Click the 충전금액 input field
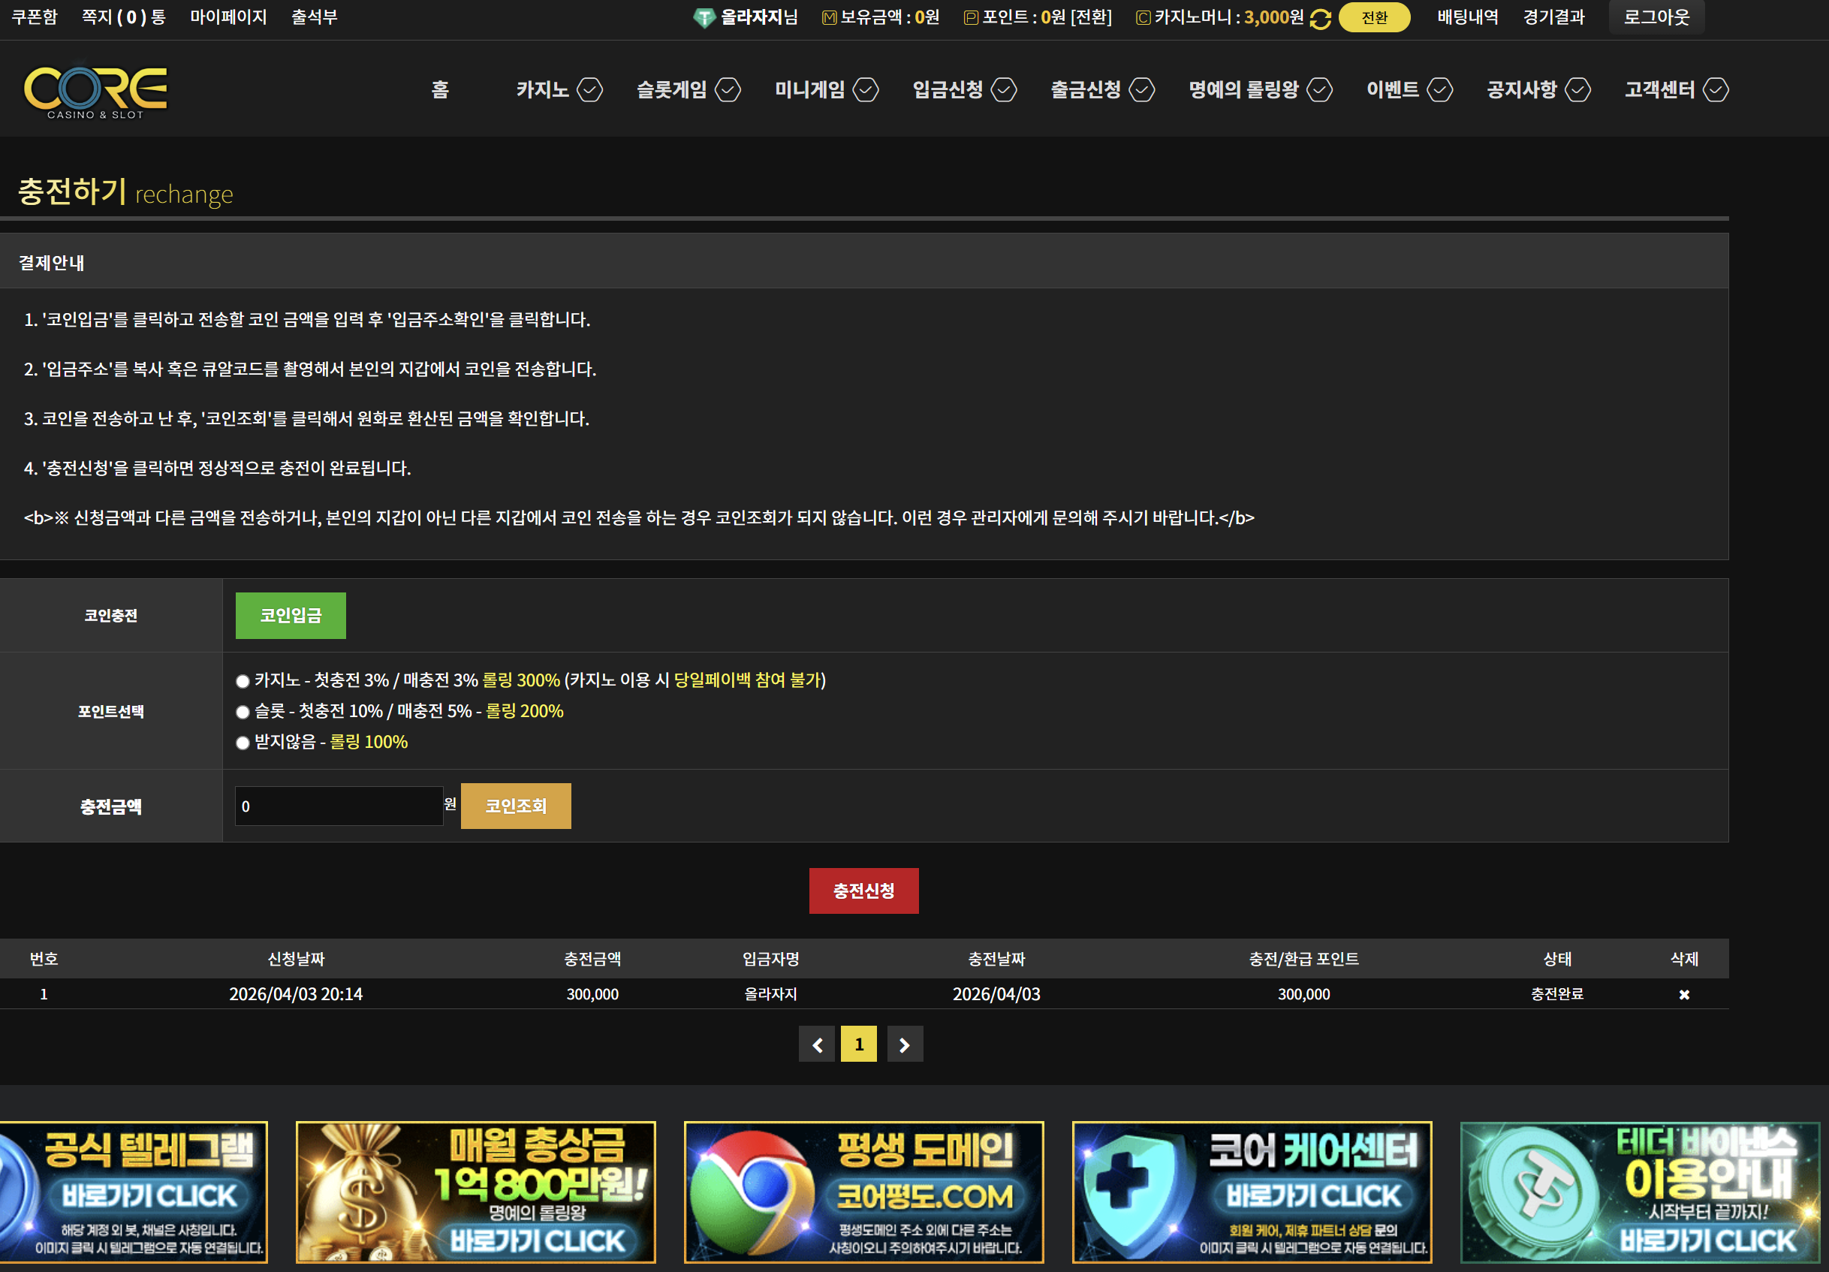This screenshot has height=1272, width=1829. coord(339,806)
